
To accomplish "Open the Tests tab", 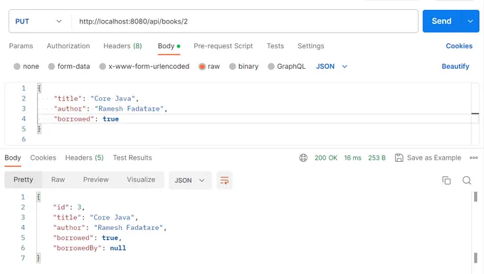I will 275,46.
